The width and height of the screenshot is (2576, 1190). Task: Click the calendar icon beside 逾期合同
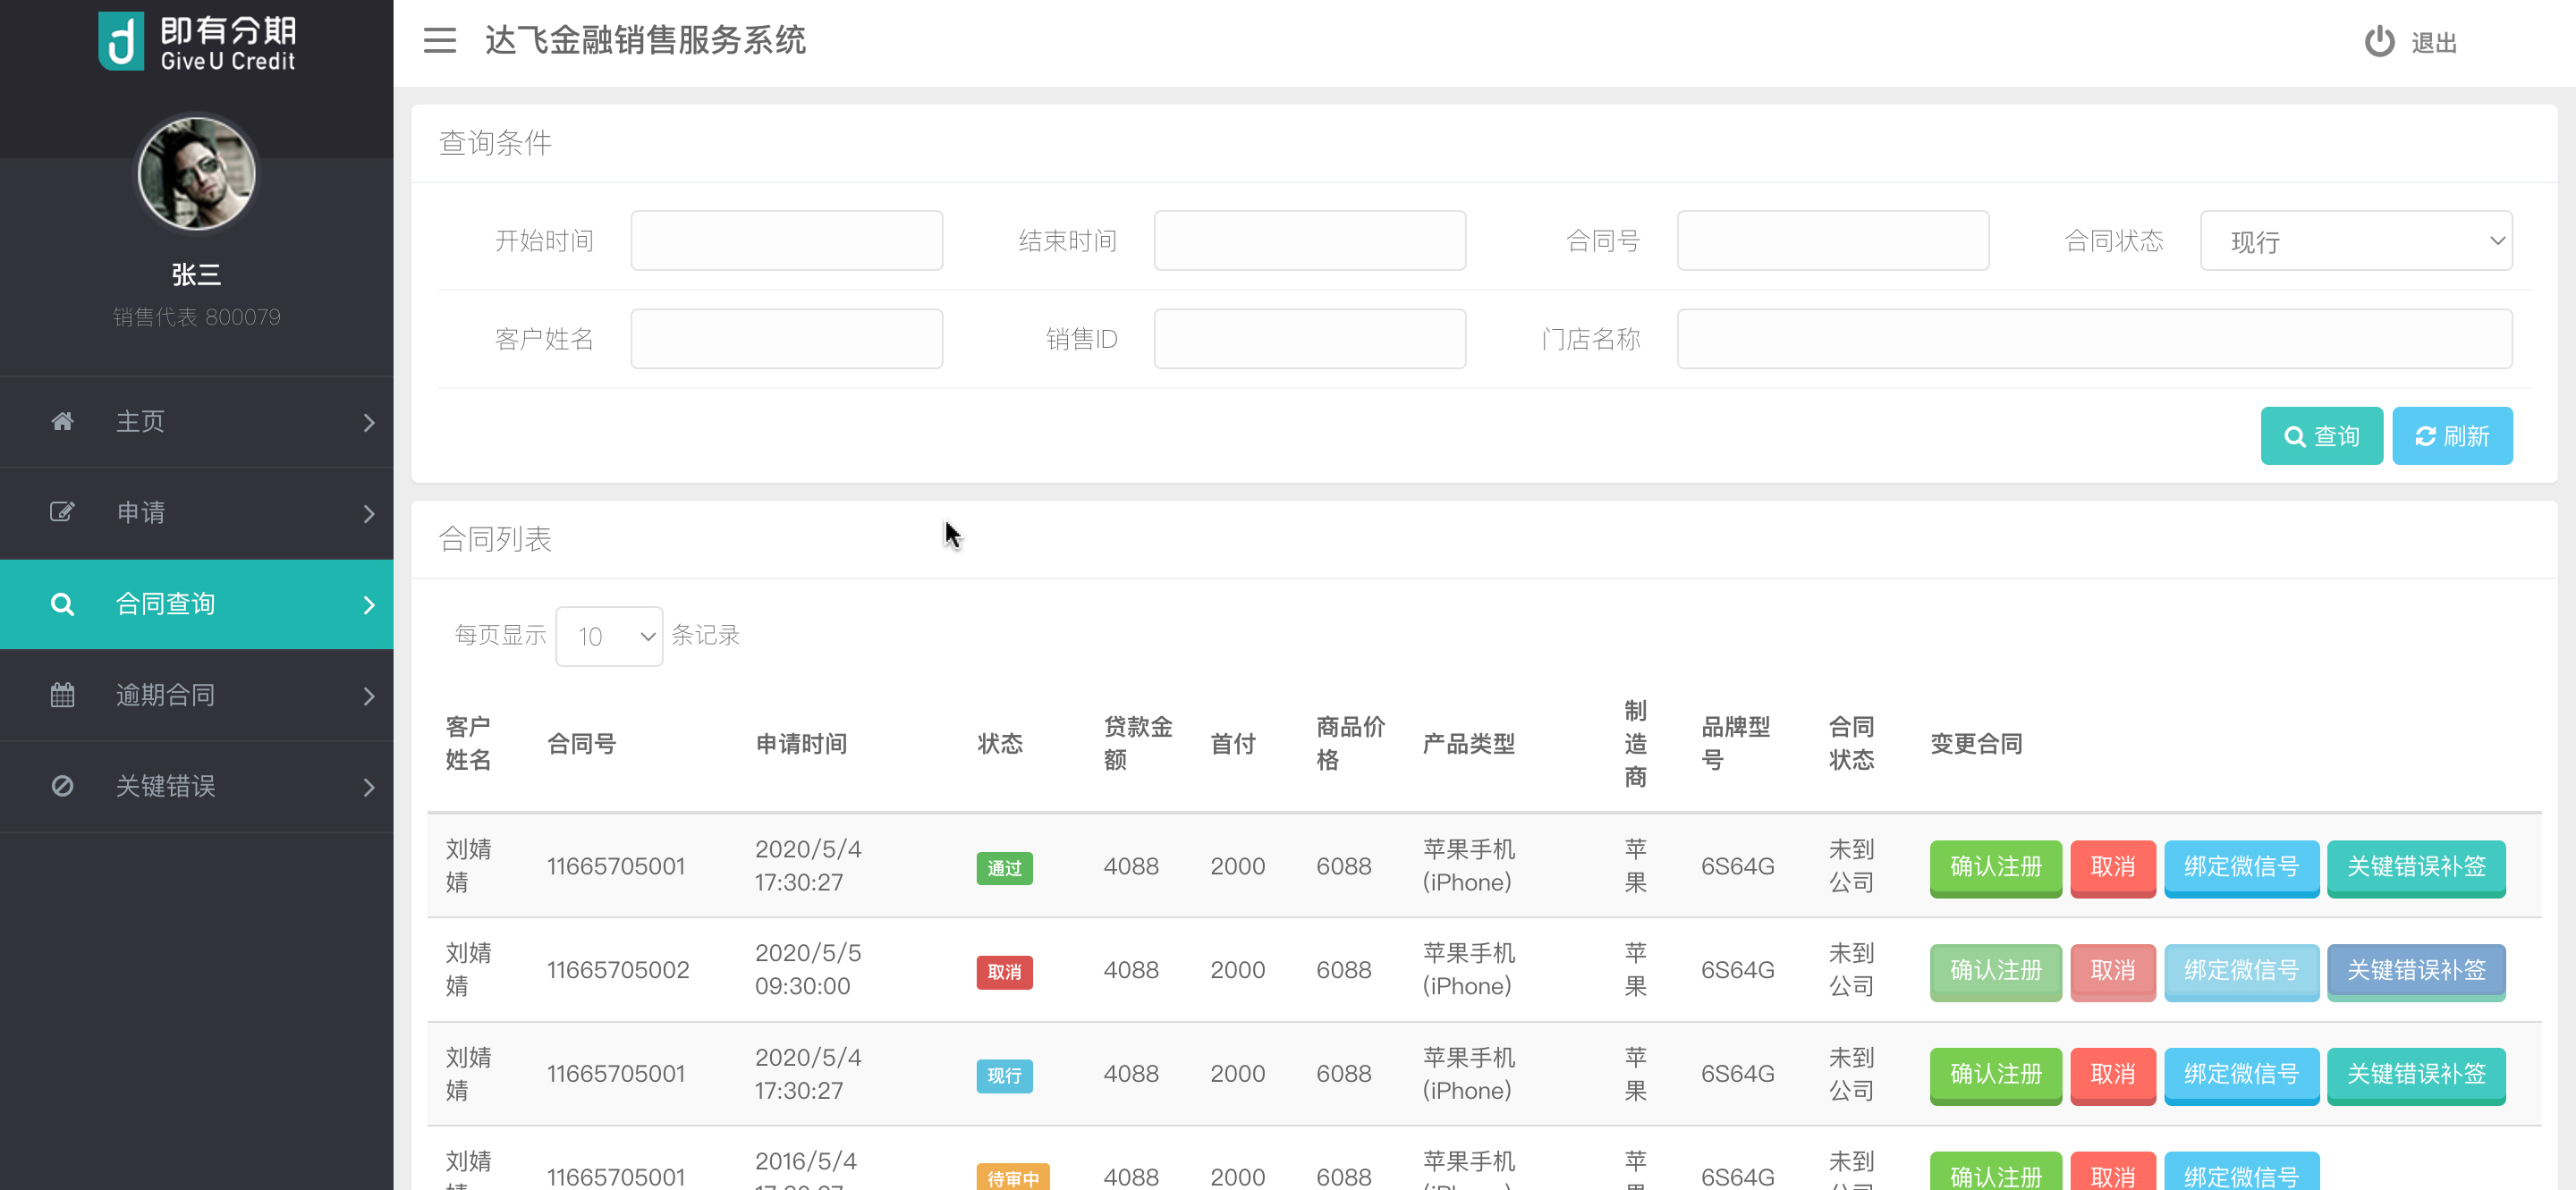[x=62, y=696]
